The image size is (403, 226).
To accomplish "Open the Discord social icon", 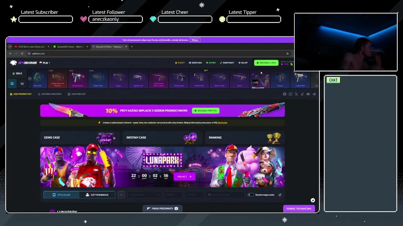I will (x=308, y=94).
